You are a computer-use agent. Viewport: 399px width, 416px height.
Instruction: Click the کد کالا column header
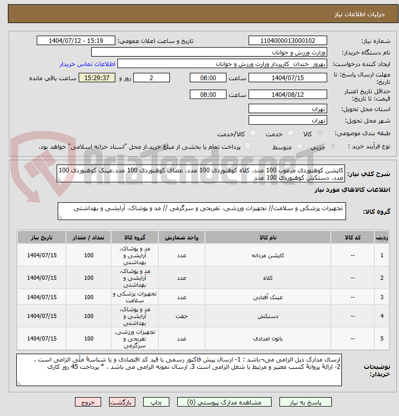click(x=352, y=237)
